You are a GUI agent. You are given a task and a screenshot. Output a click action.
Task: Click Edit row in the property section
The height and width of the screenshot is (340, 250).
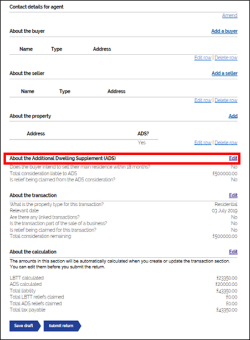click(203, 143)
